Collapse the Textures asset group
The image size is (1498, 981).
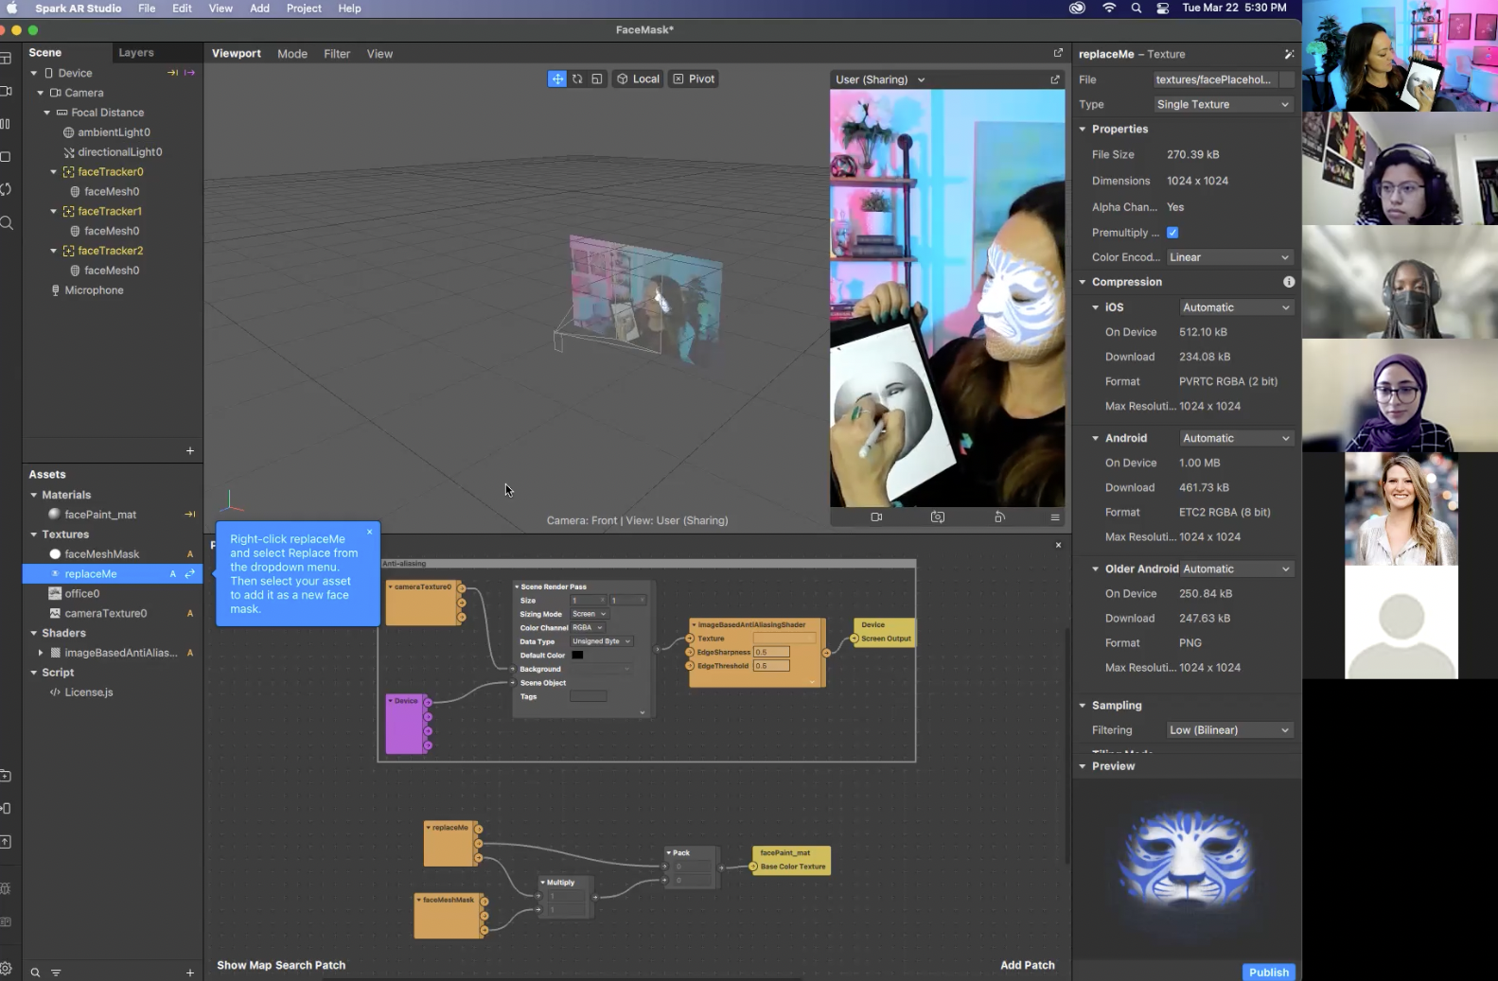click(33, 534)
